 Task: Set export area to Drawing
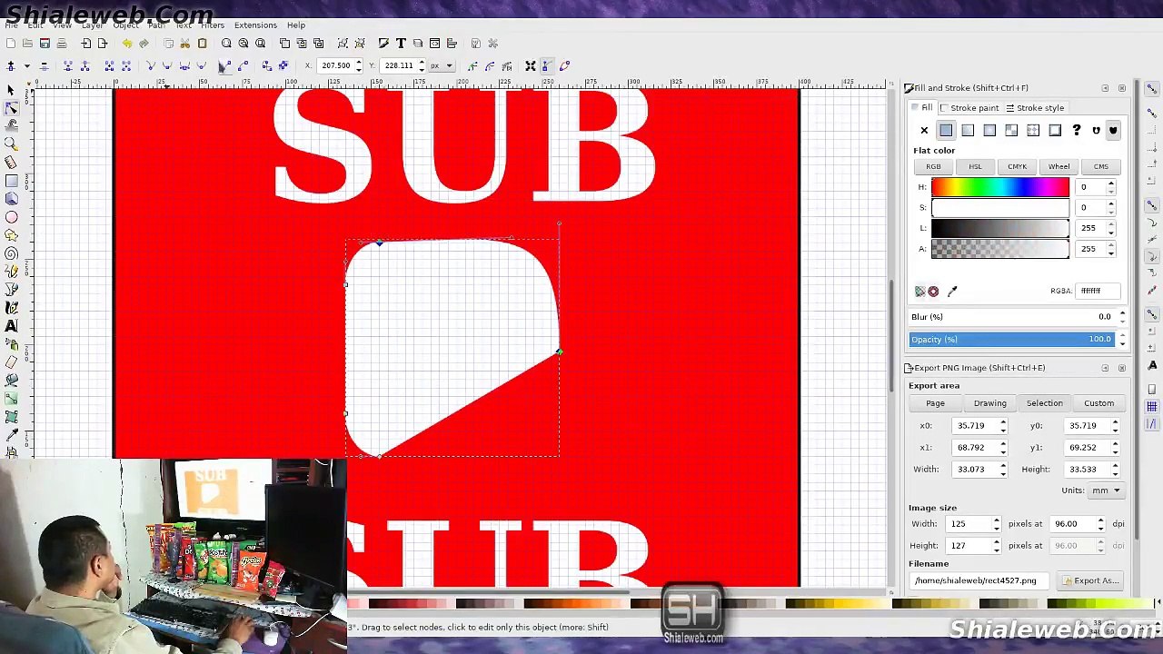tap(989, 403)
